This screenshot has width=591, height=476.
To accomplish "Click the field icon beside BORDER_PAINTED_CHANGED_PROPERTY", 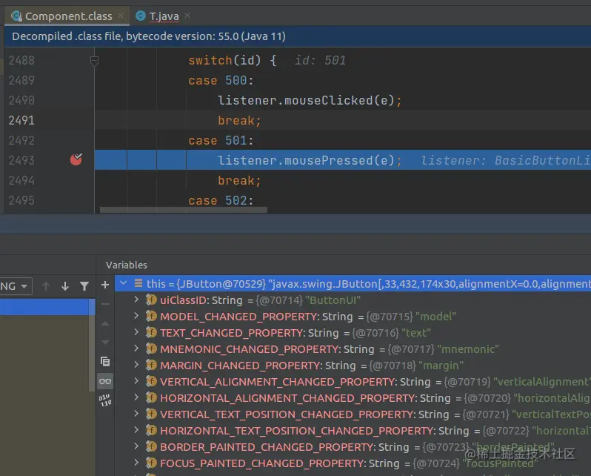I will pos(151,447).
